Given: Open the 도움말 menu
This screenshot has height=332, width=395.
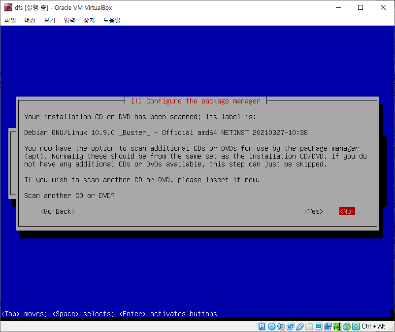Looking at the screenshot, I should tap(112, 20).
